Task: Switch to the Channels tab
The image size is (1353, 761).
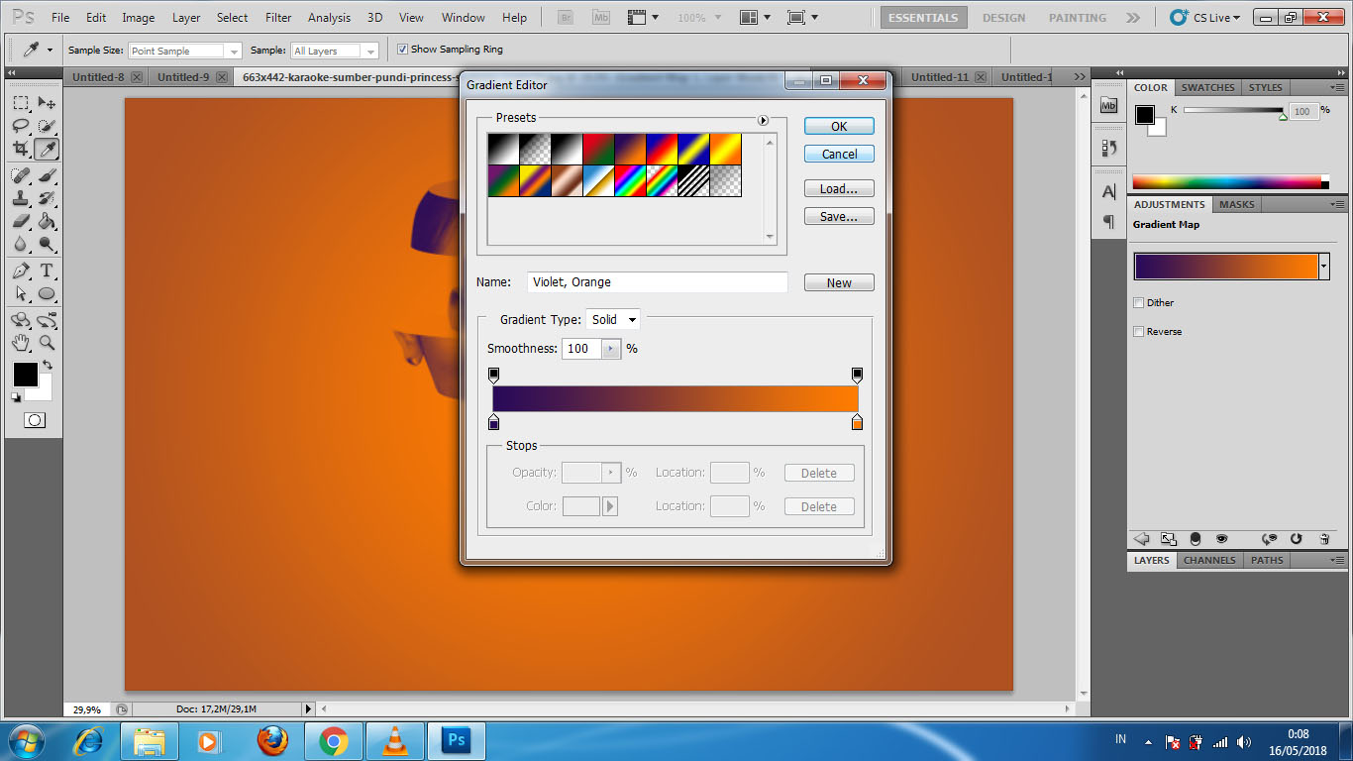Action: coord(1209,560)
